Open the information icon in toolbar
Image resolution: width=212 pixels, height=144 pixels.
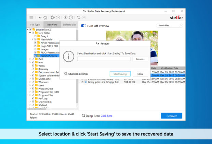(66, 17)
